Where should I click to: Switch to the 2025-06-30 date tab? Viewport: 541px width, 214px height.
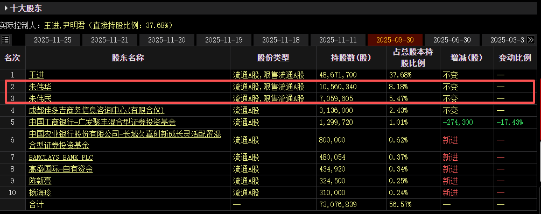pos(452,40)
